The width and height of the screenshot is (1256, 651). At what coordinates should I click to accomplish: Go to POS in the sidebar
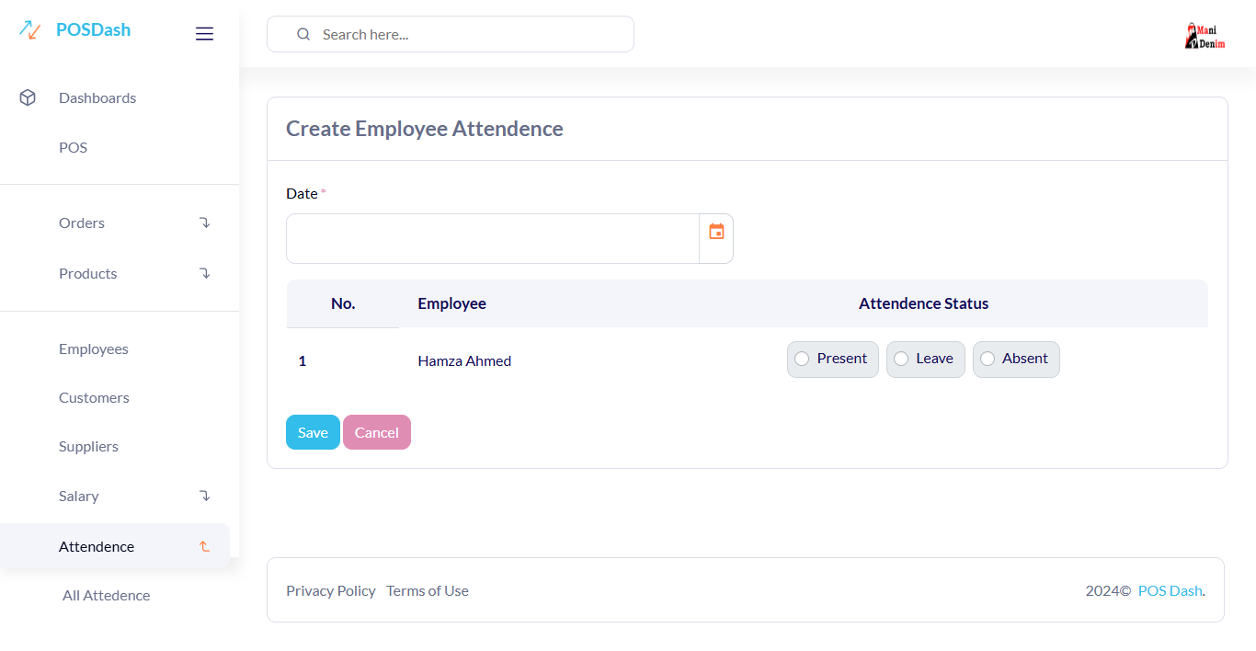(x=73, y=147)
